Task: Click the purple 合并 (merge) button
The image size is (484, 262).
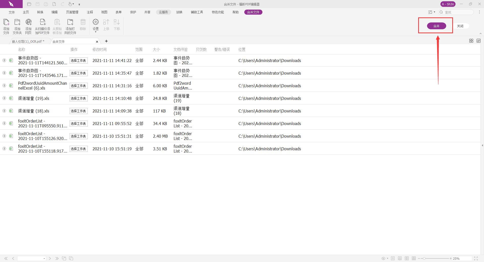Action: point(436,26)
